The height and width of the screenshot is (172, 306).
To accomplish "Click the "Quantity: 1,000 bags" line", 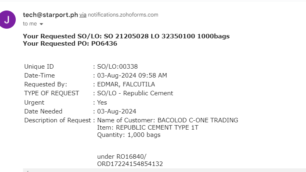I will (129, 135).
